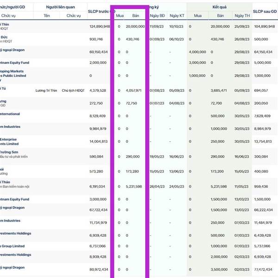This screenshot has width=278, height=278.
Task: Click the 80,972,434 pre-trade shares cell
Action: 98,269
